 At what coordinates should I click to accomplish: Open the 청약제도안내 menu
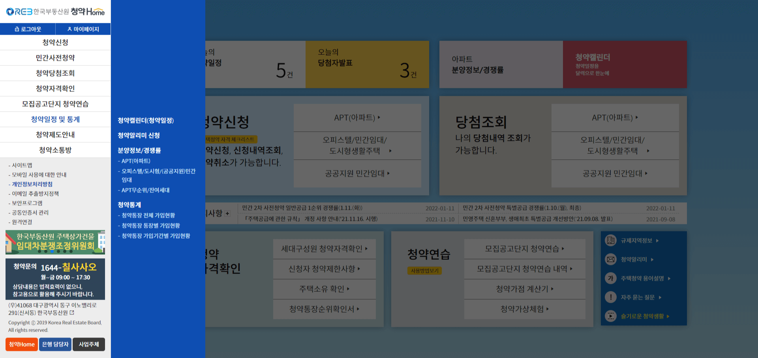click(x=55, y=134)
